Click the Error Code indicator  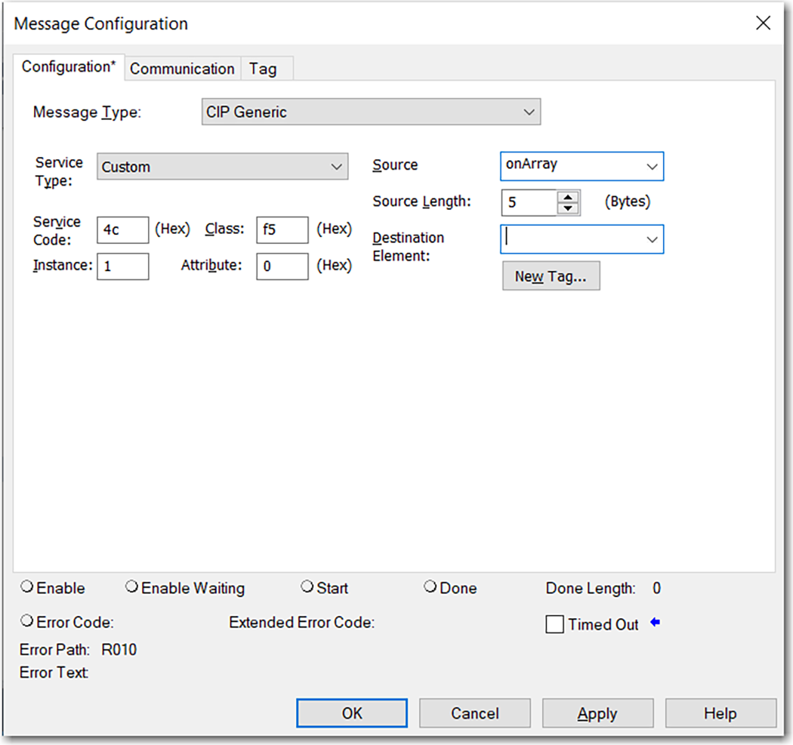pyautogui.click(x=26, y=620)
